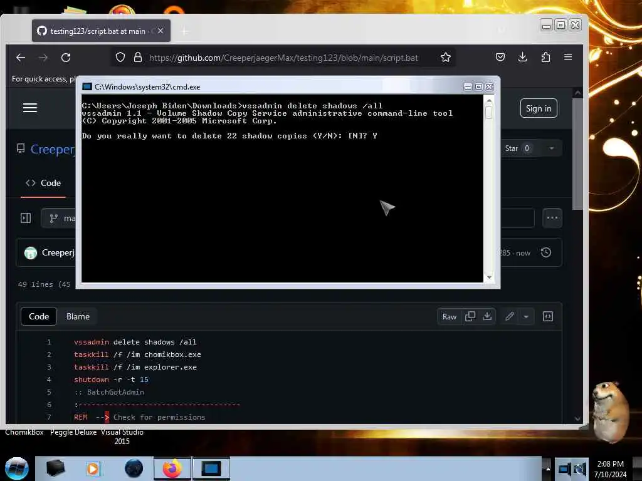View commit history clock icon
This screenshot has width=642, height=481.
[x=546, y=253]
